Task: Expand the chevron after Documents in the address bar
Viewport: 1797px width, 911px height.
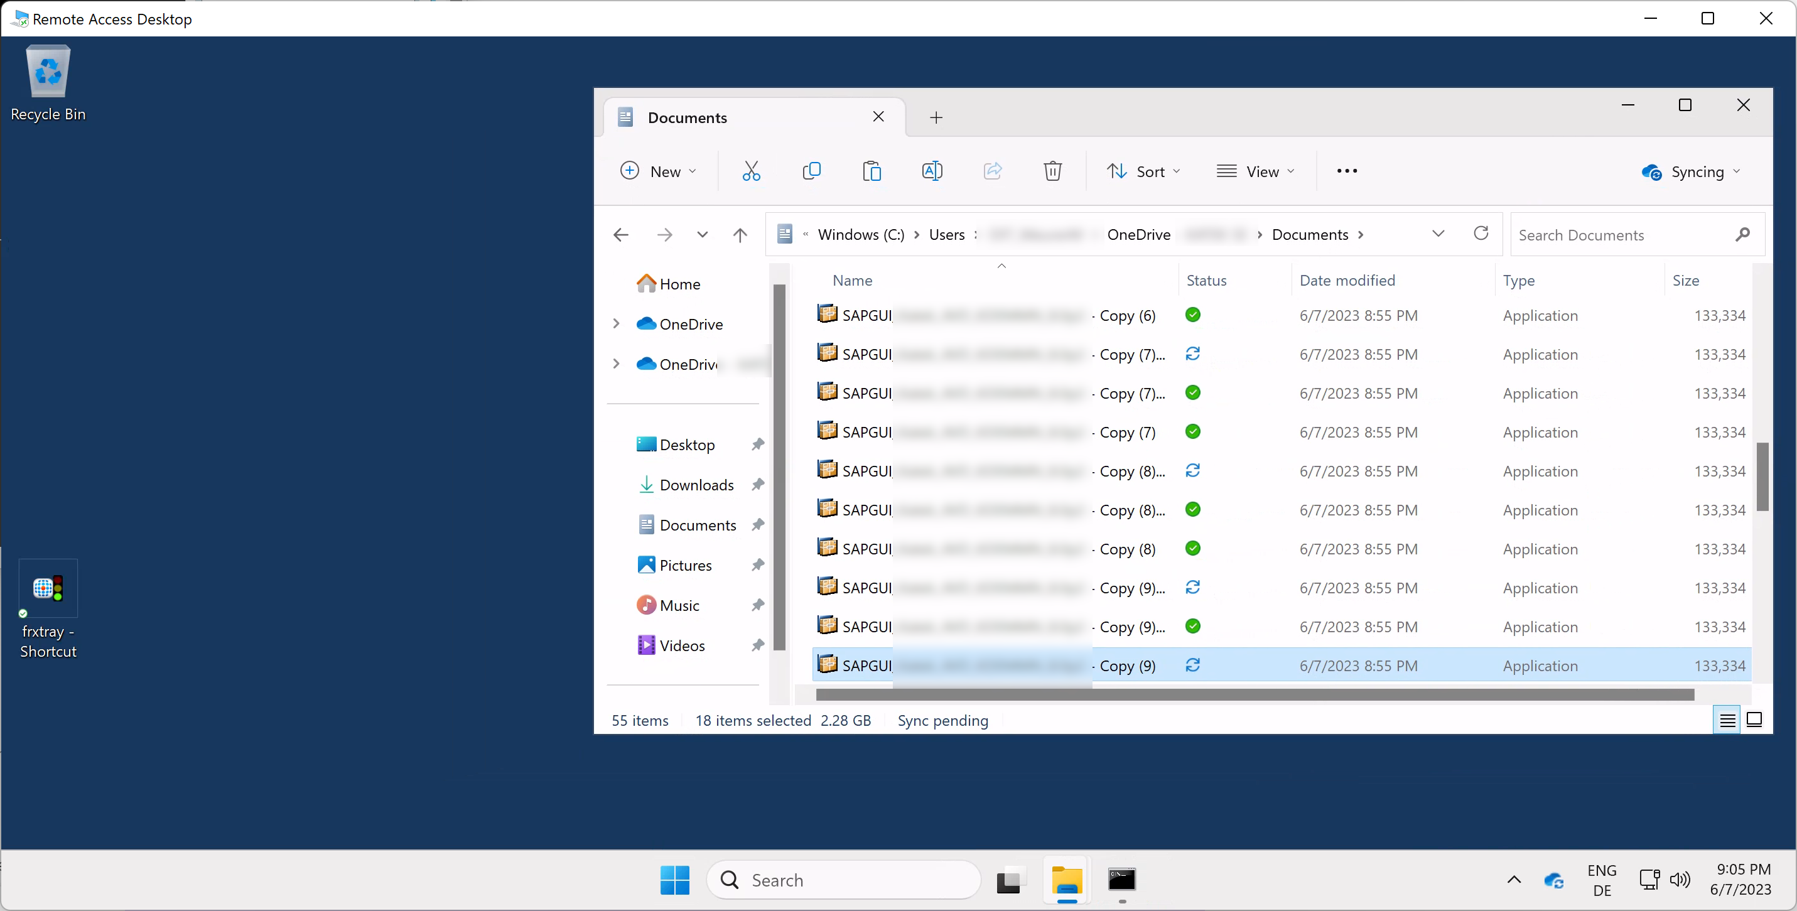Action: click(1360, 235)
